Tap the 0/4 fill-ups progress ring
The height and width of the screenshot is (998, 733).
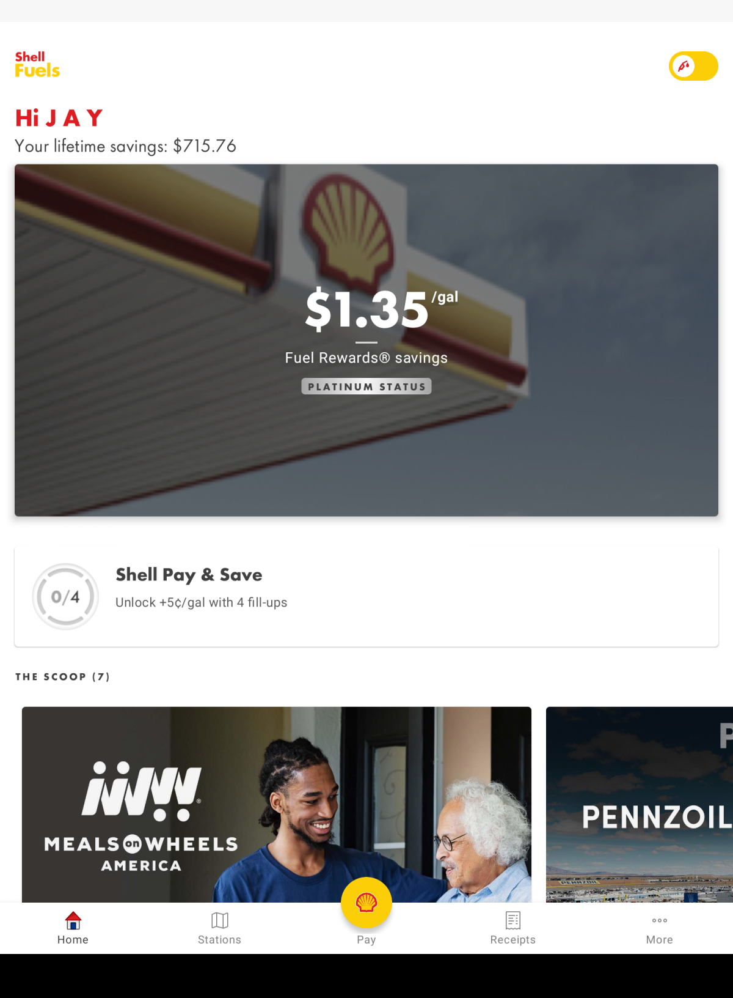tap(65, 596)
